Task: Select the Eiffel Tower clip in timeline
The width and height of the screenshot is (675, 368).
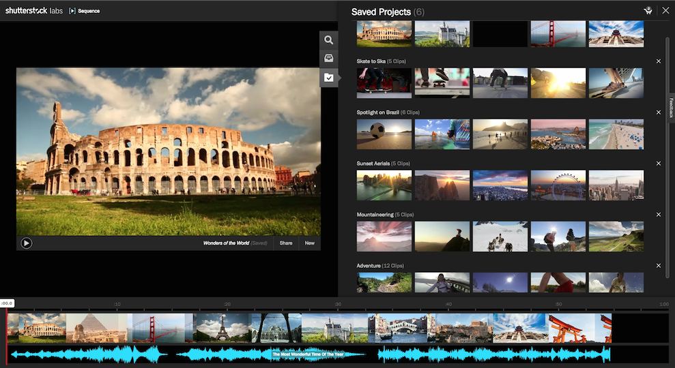Action: 222,328
